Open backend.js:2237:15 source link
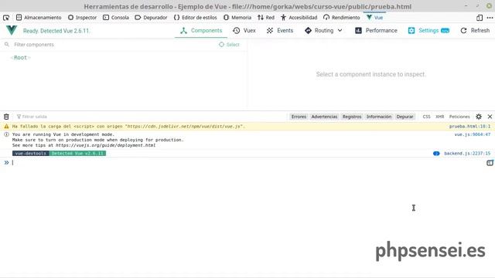The image size is (495, 278). (x=467, y=154)
